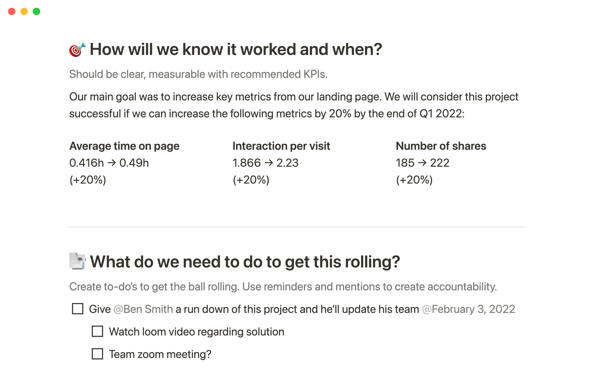Image resolution: width=593 pixels, height=370 pixels.
Task: Click the '1.866 → 2.23' interaction value
Action: tap(265, 163)
